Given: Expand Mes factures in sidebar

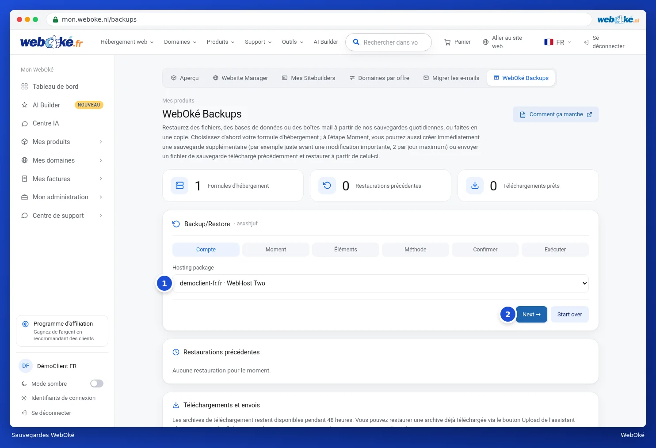Looking at the screenshot, I should pos(62,179).
